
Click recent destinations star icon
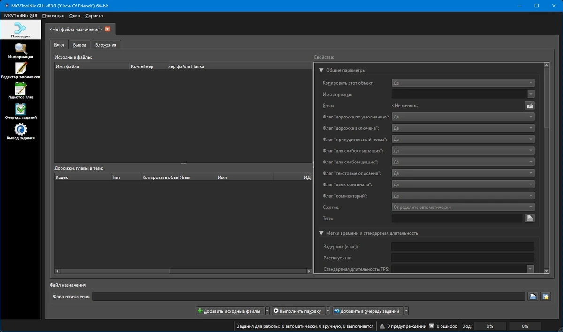coord(545,296)
